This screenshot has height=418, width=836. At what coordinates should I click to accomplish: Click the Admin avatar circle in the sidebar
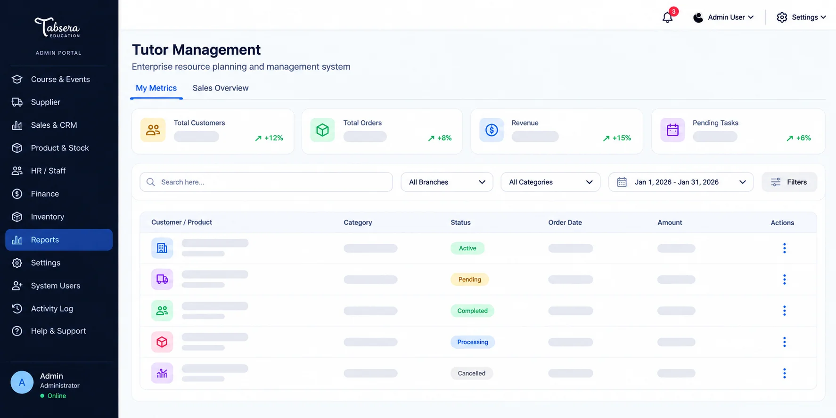coord(22,383)
